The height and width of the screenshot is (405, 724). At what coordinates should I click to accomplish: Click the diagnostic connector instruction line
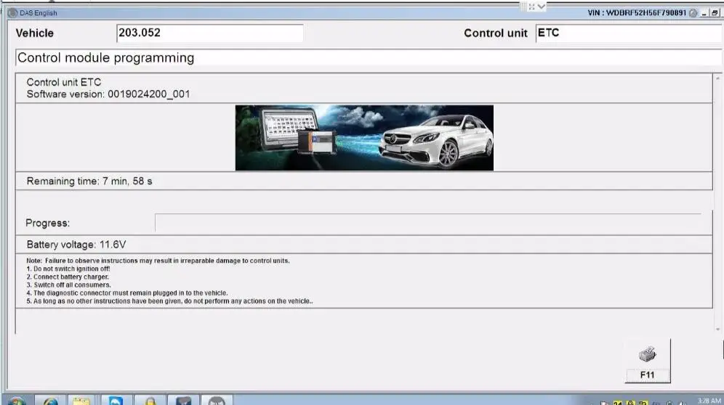pyautogui.click(x=127, y=293)
